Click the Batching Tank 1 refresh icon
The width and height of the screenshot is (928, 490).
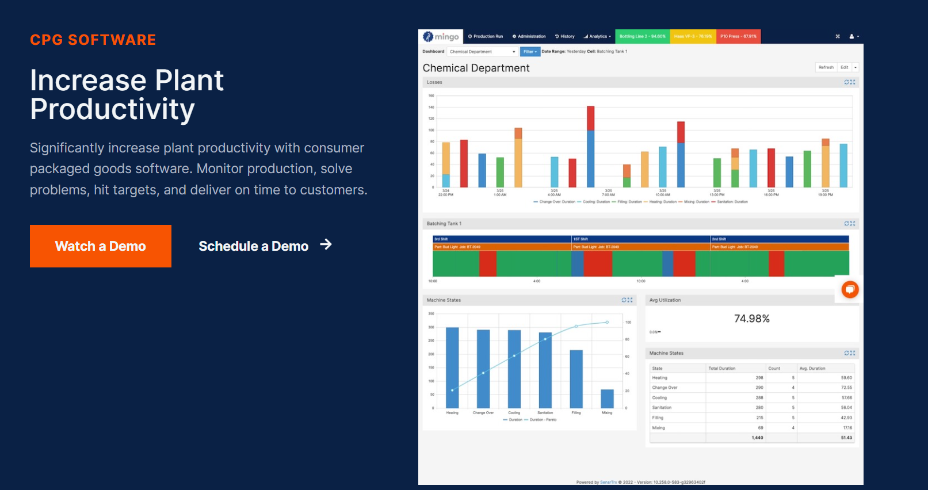pyautogui.click(x=847, y=224)
